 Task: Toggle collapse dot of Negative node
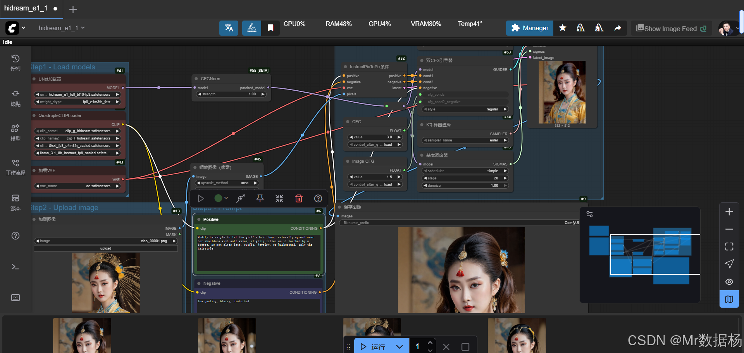coord(199,283)
